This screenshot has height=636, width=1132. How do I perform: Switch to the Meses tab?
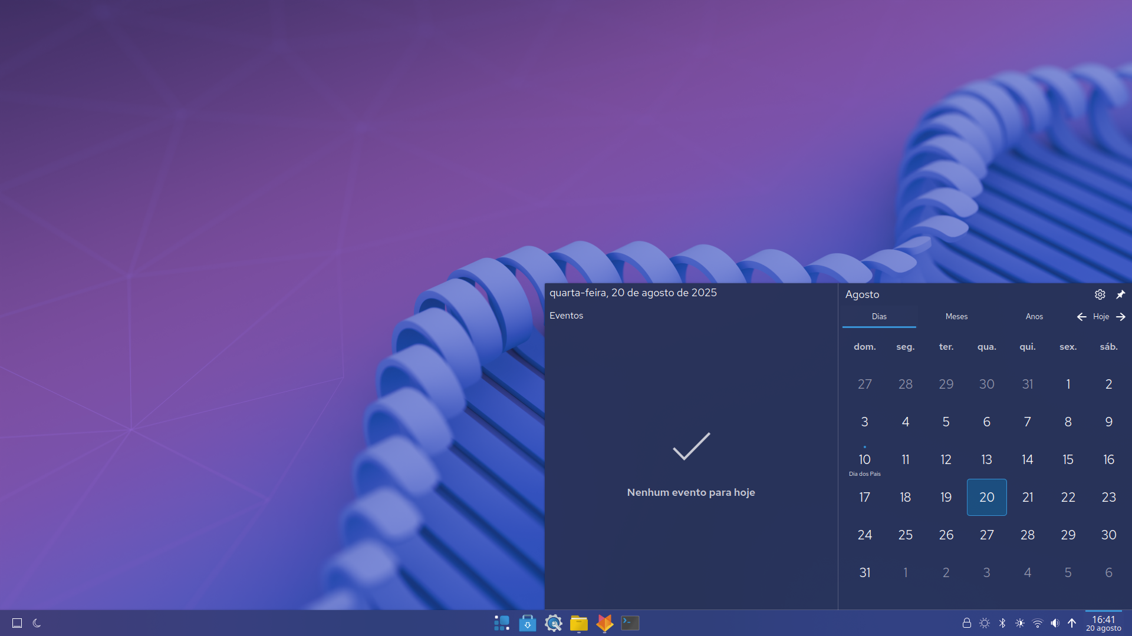tap(956, 316)
